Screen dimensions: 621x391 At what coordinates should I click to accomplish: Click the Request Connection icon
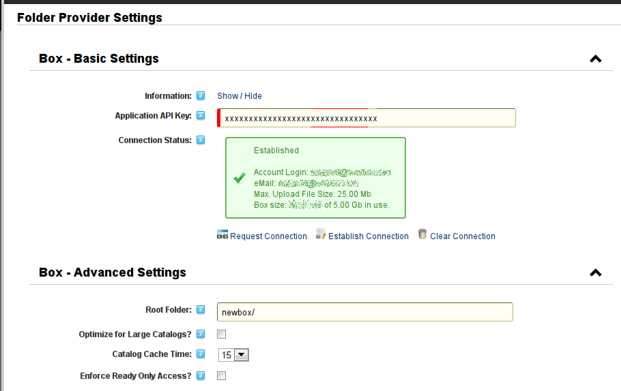pyautogui.click(x=222, y=235)
